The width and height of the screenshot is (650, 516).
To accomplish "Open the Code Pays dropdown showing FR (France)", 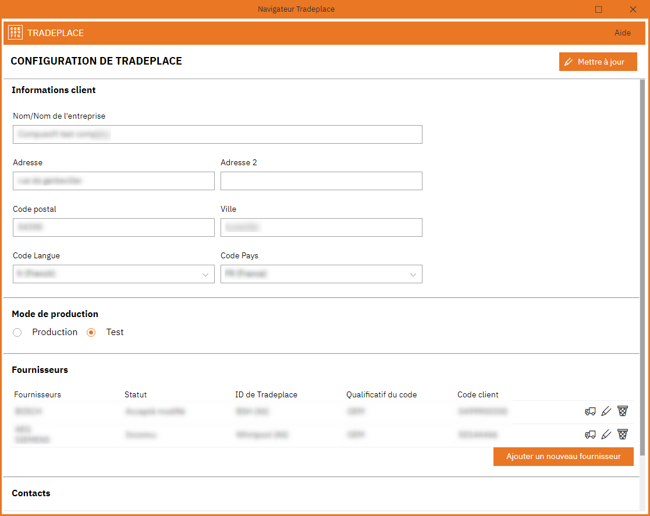I will (x=413, y=274).
